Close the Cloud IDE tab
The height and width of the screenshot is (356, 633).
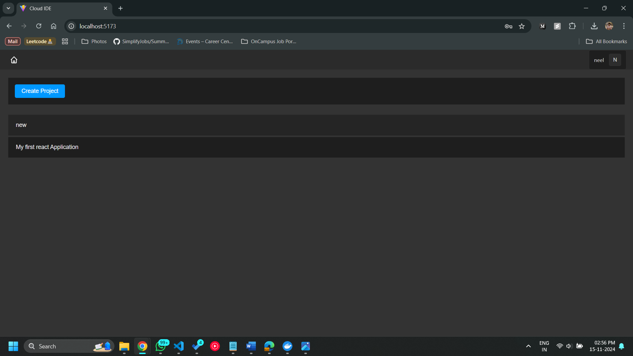[105, 8]
